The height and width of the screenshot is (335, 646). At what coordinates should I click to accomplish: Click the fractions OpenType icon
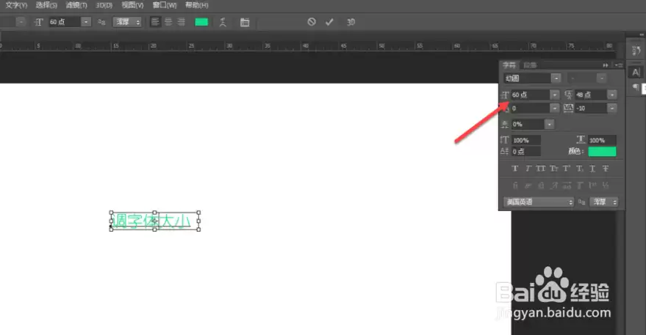point(606,185)
